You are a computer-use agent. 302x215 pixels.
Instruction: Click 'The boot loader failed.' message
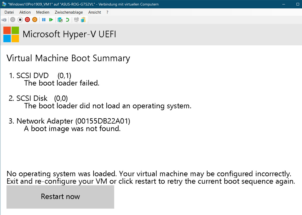tap(62, 83)
